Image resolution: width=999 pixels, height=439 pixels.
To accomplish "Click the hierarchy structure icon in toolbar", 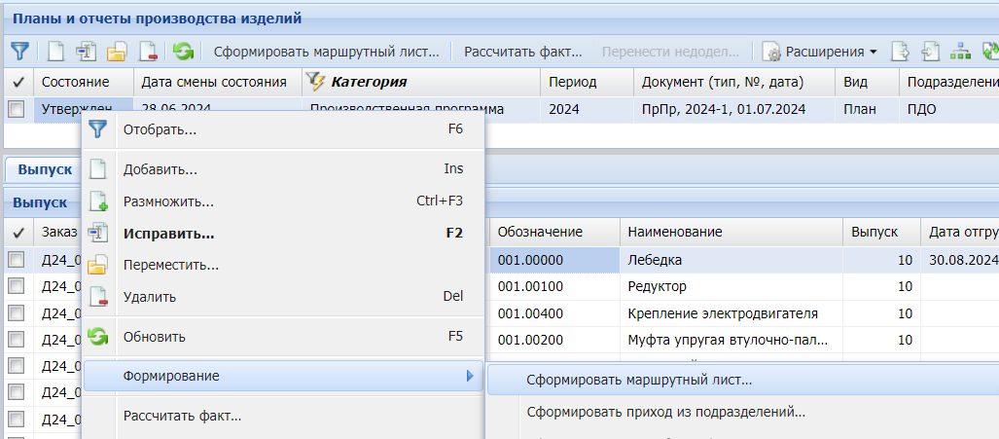I will [x=960, y=51].
